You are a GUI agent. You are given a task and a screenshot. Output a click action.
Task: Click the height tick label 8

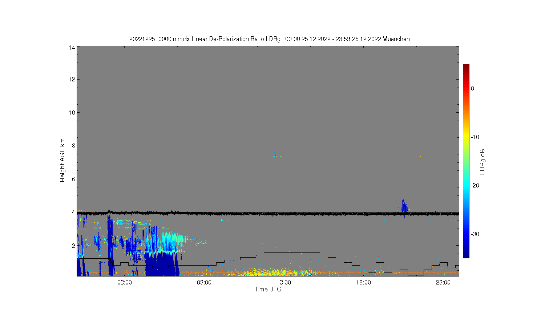[x=73, y=146]
